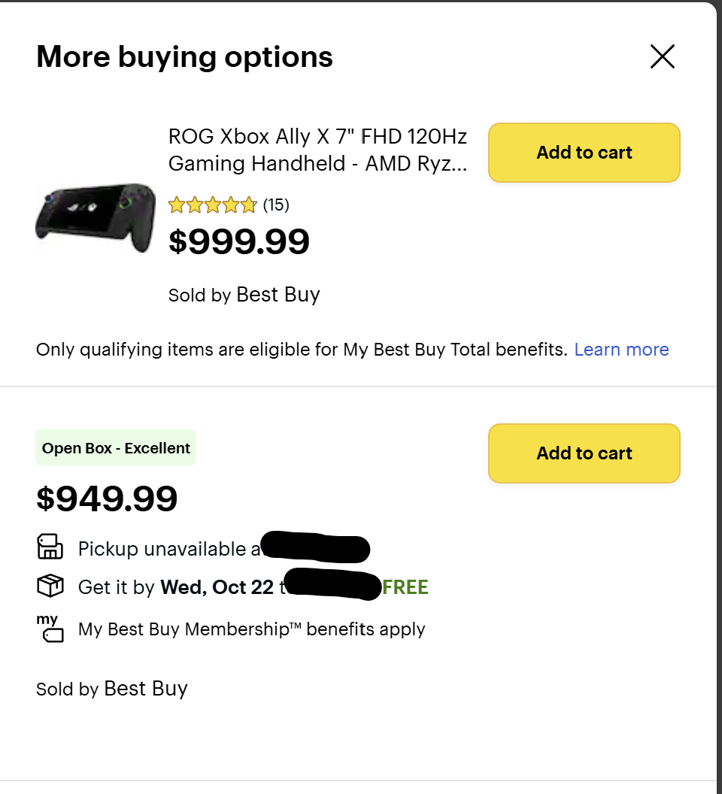
Task: Click the Get it by Wed, Oct 22 text
Action: pos(176,587)
